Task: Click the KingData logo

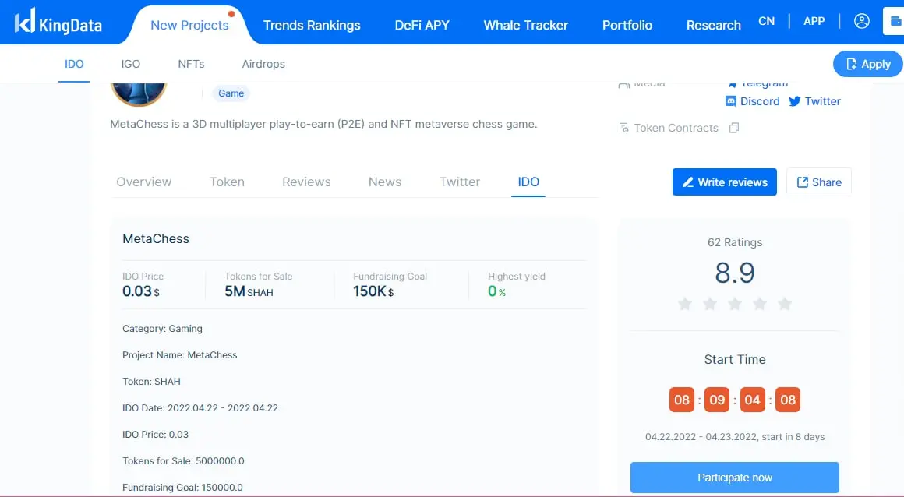Action: pos(58,22)
